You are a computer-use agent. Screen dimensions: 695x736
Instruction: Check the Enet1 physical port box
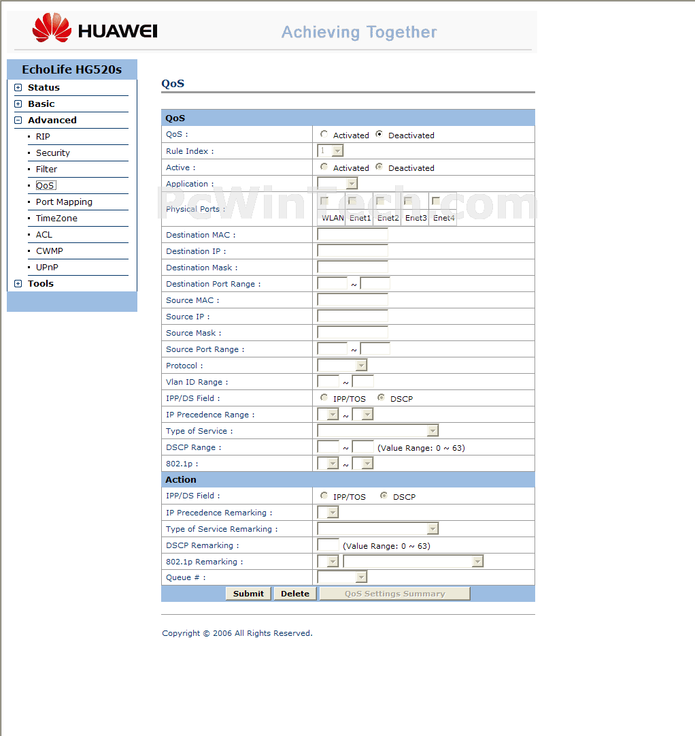click(352, 201)
